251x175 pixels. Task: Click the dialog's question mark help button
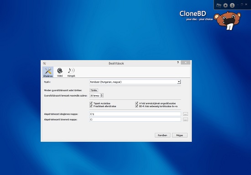click(x=178, y=62)
